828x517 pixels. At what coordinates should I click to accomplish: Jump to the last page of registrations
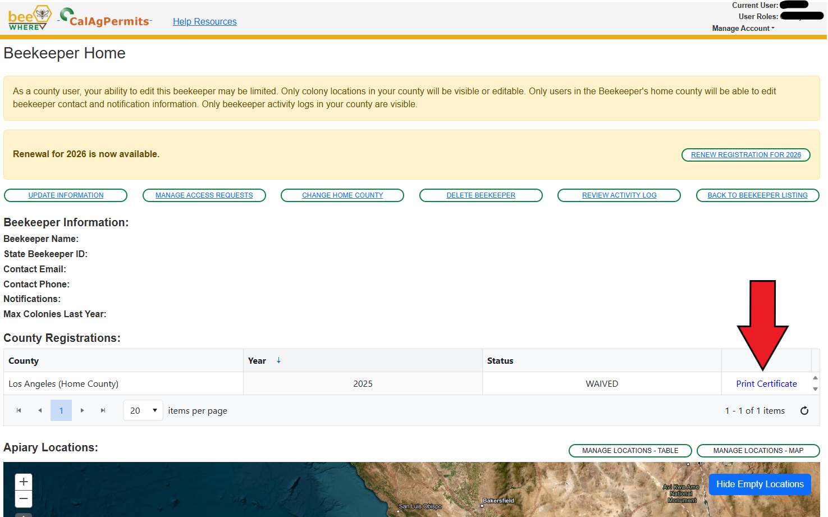click(x=103, y=410)
